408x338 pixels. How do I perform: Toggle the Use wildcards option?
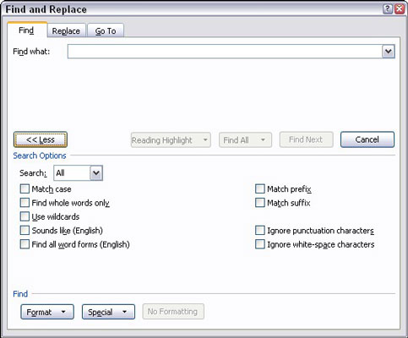[24, 216]
